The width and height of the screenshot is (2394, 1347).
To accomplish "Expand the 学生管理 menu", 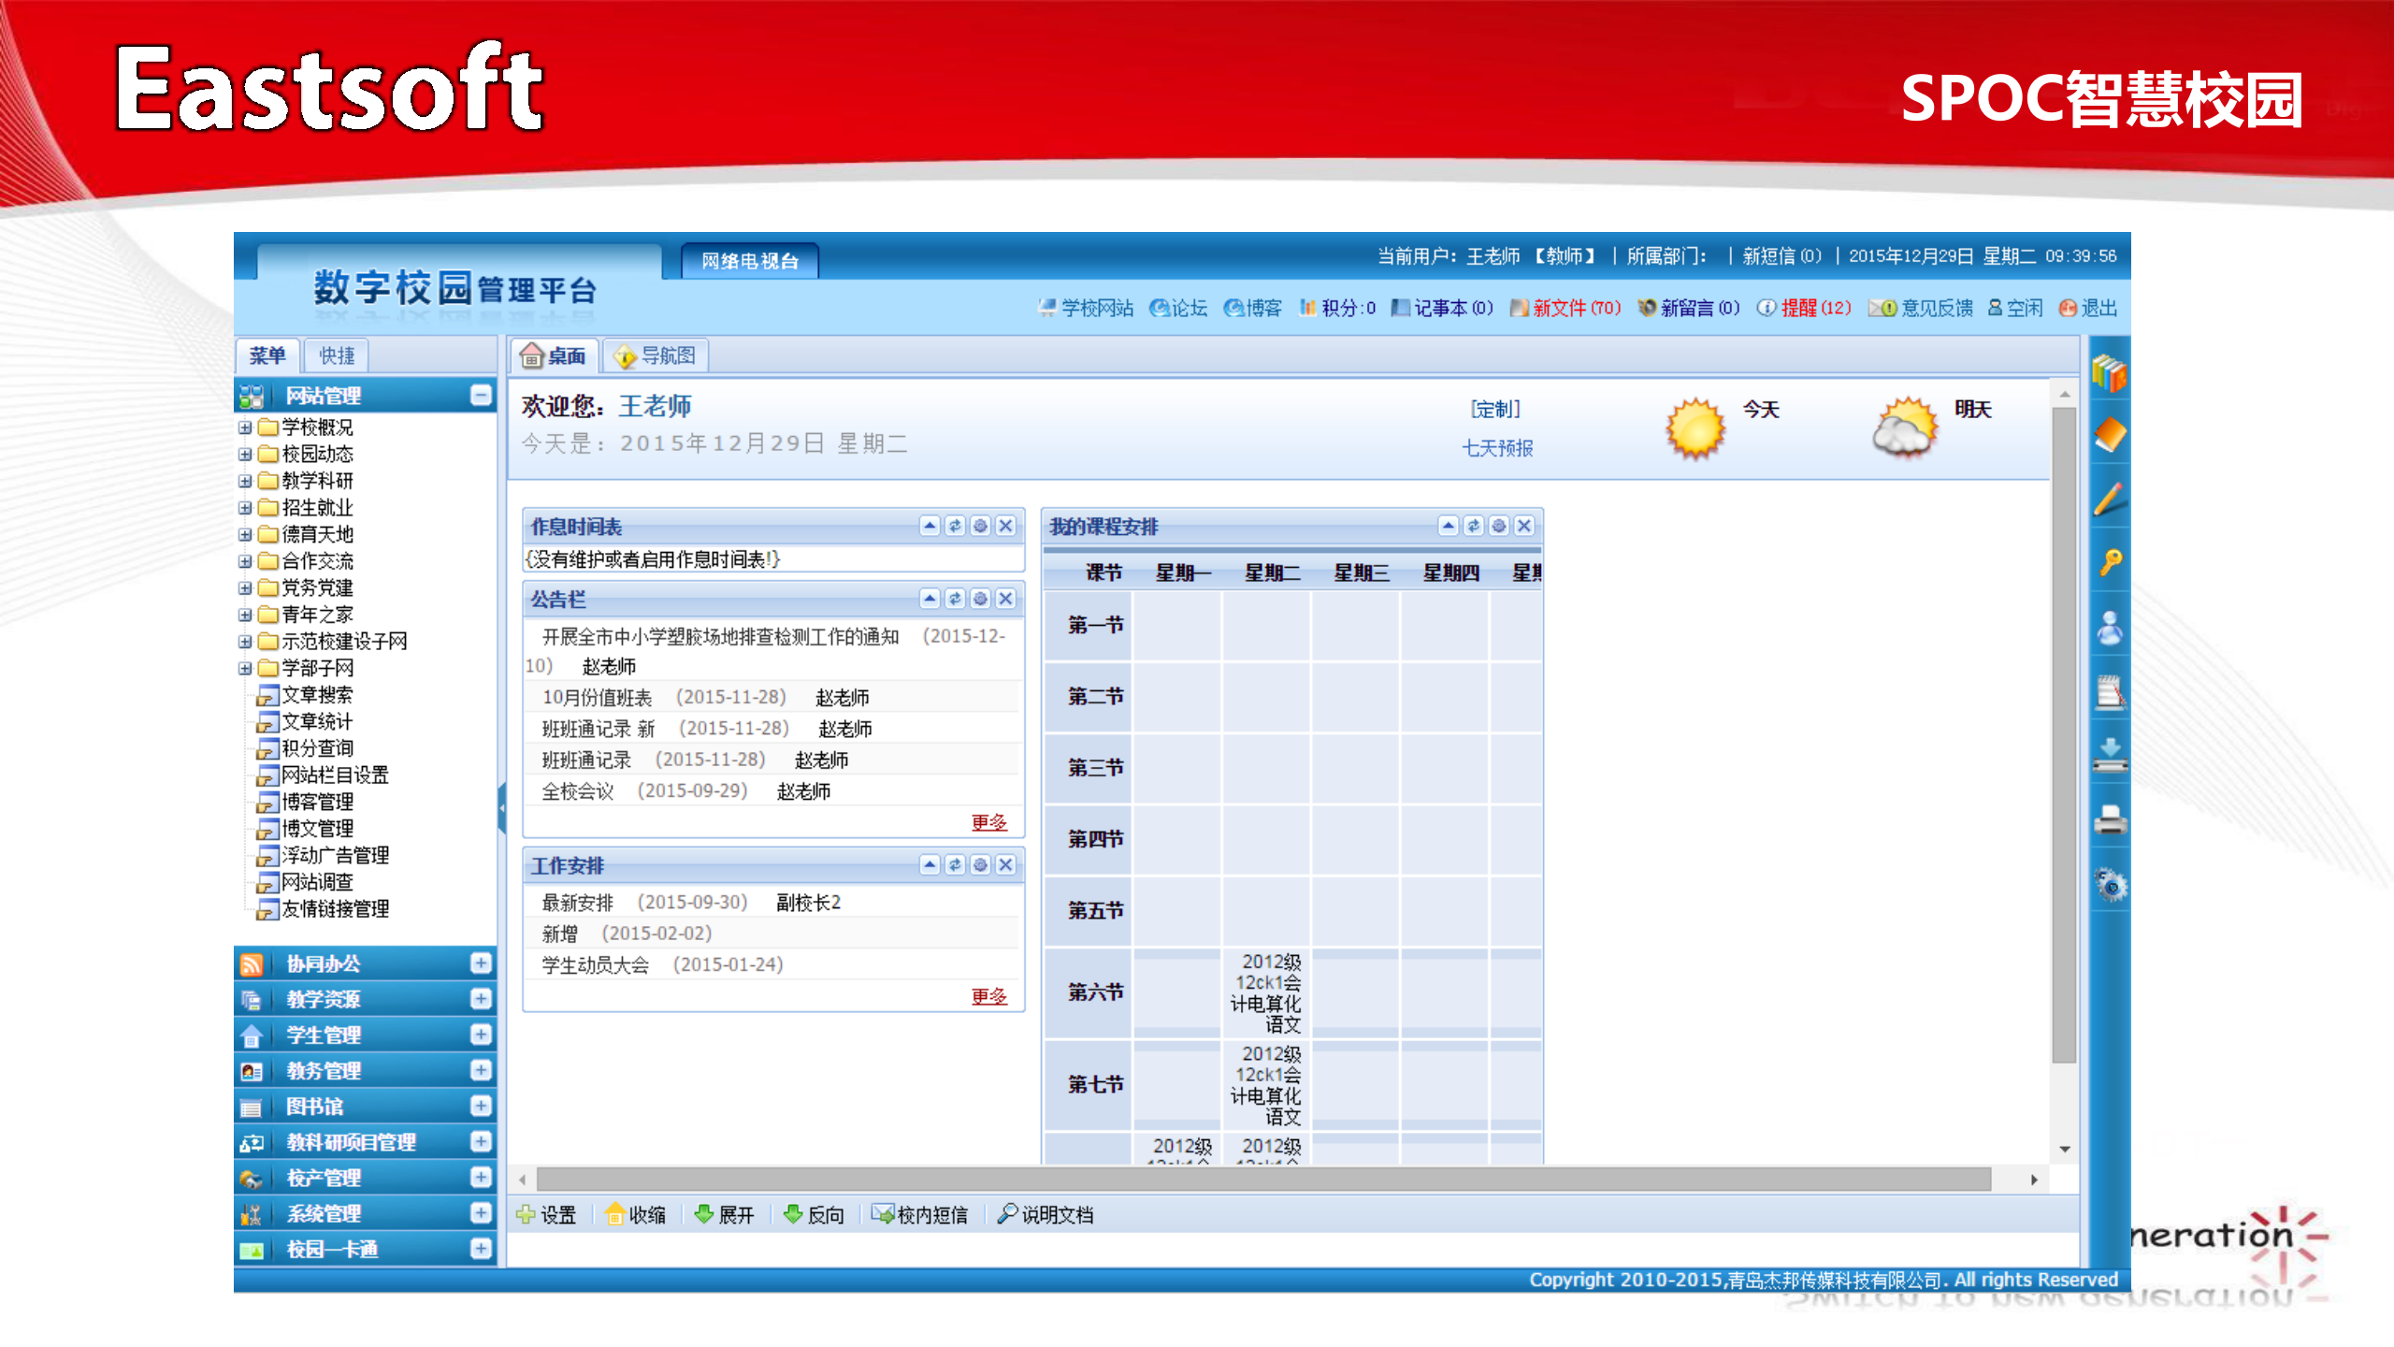I will pos(482,1036).
